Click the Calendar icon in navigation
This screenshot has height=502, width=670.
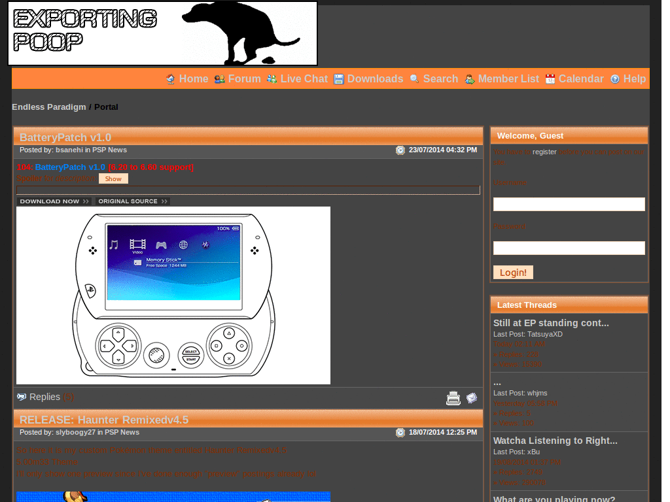(x=550, y=79)
